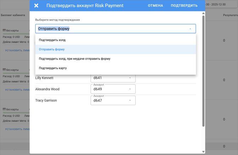The width and height of the screenshot is (238, 155).
Task: Collapse the confirmation method dropdown arrow
Action: point(190,29)
